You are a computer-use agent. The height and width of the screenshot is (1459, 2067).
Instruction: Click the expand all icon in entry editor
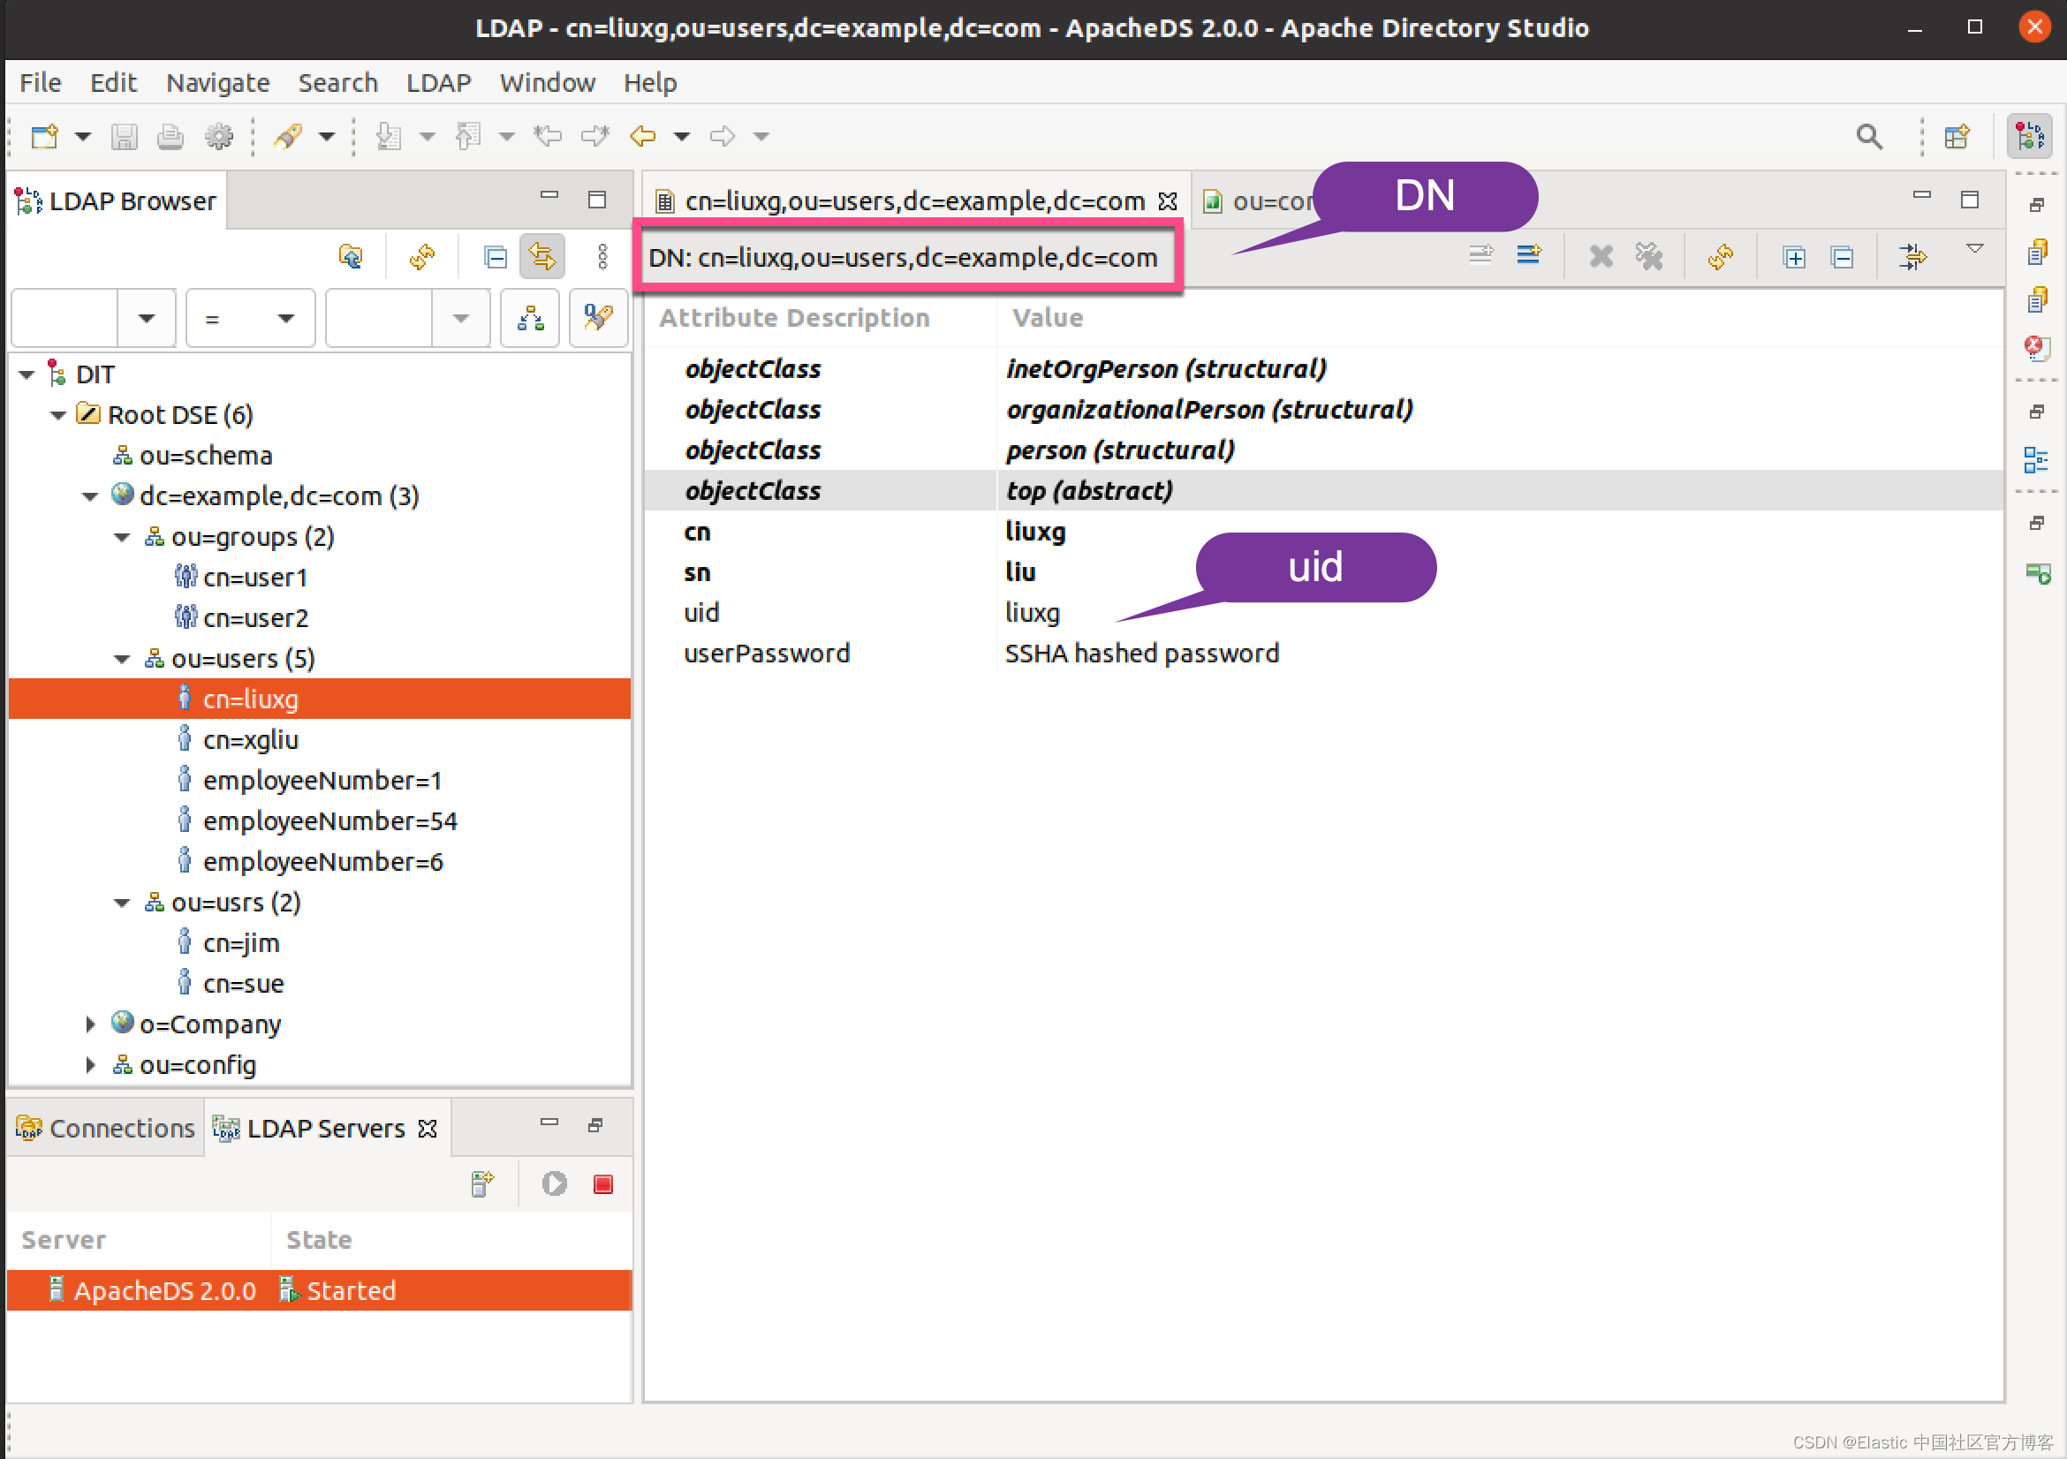1793,257
